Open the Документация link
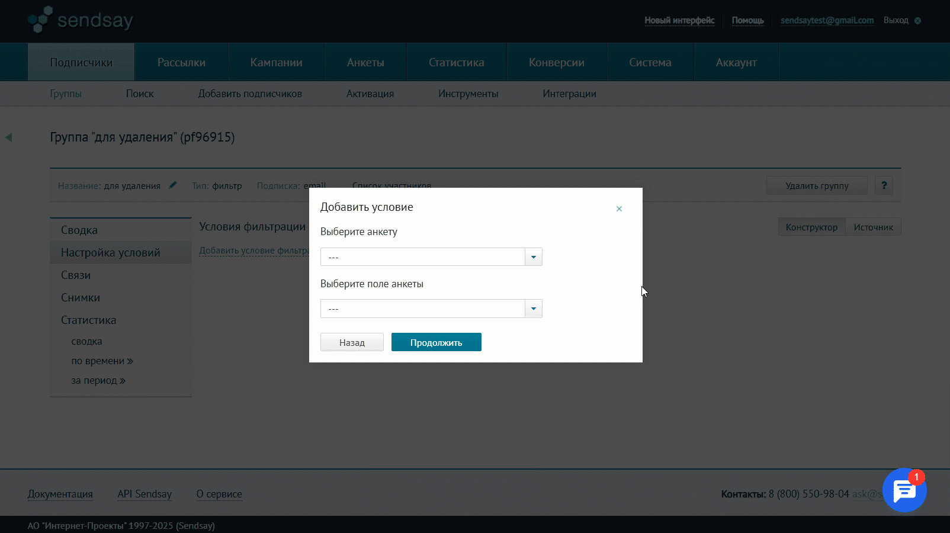Image resolution: width=950 pixels, height=533 pixels. pos(60,494)
